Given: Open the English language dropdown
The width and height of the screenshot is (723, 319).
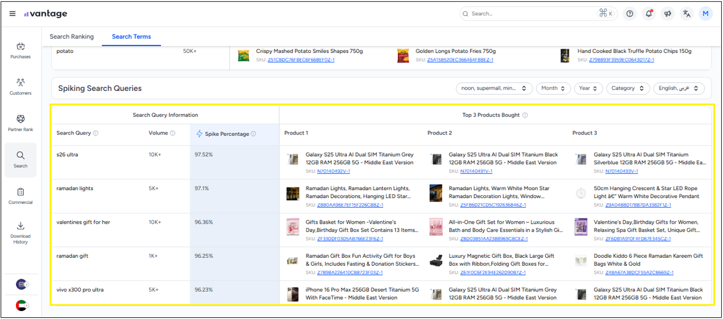Looking at the screenshot, I should pos(679,89).
